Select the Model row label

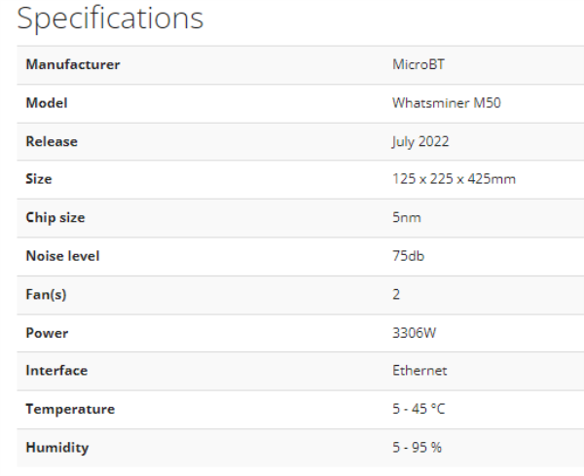[x=47, y=103]
